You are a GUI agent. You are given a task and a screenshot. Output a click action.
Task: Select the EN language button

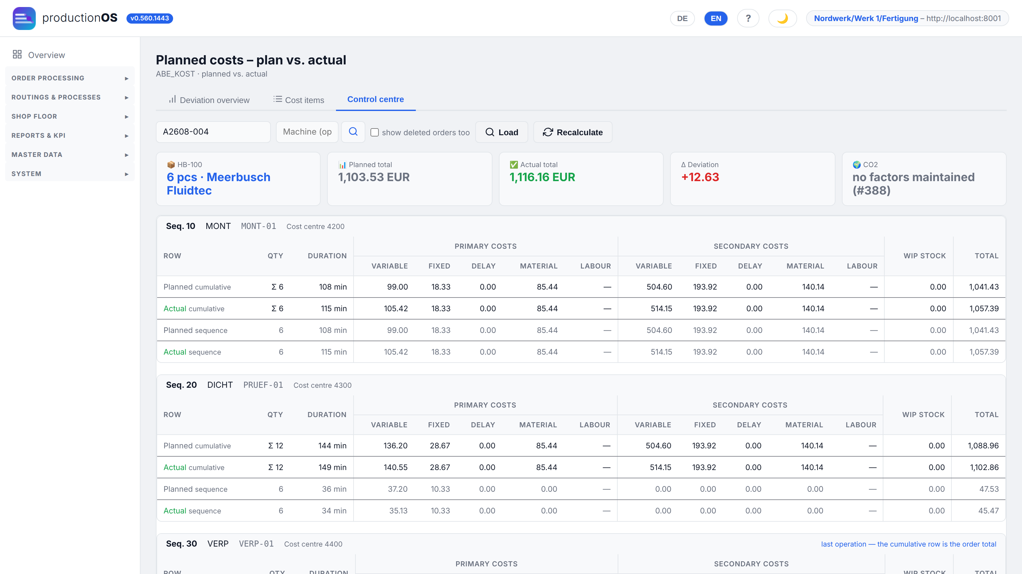pos(716,18)
